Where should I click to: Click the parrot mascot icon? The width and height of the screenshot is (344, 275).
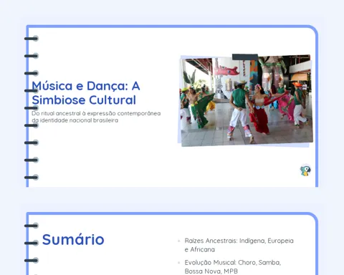pos(305,170)
